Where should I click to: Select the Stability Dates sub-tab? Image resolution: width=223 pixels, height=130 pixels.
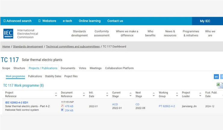(x=53, y=76)
